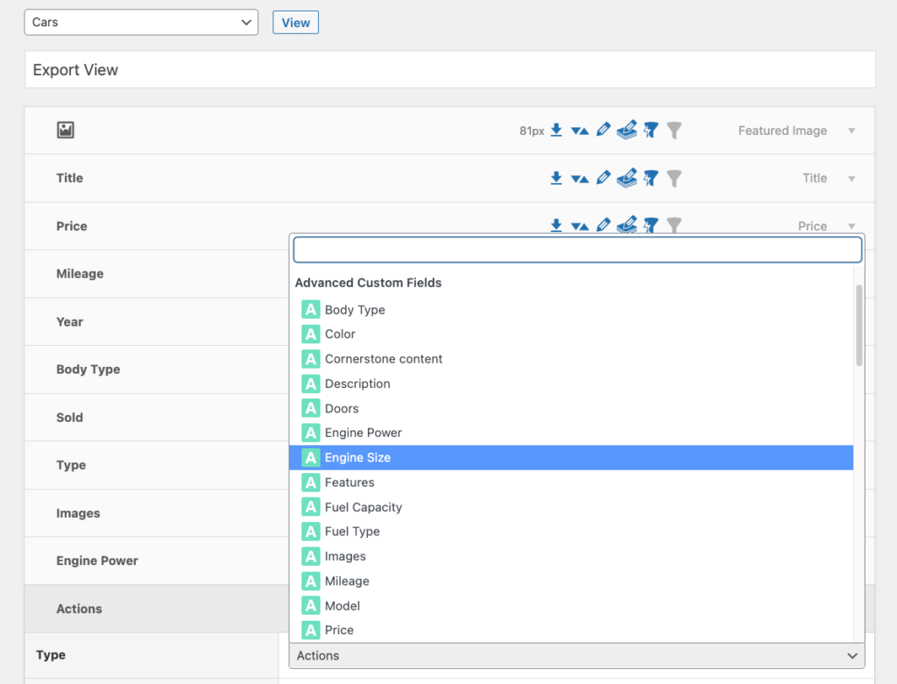
Task: Click bulk edit icon in Title row
Action: (x=626, y=179)
